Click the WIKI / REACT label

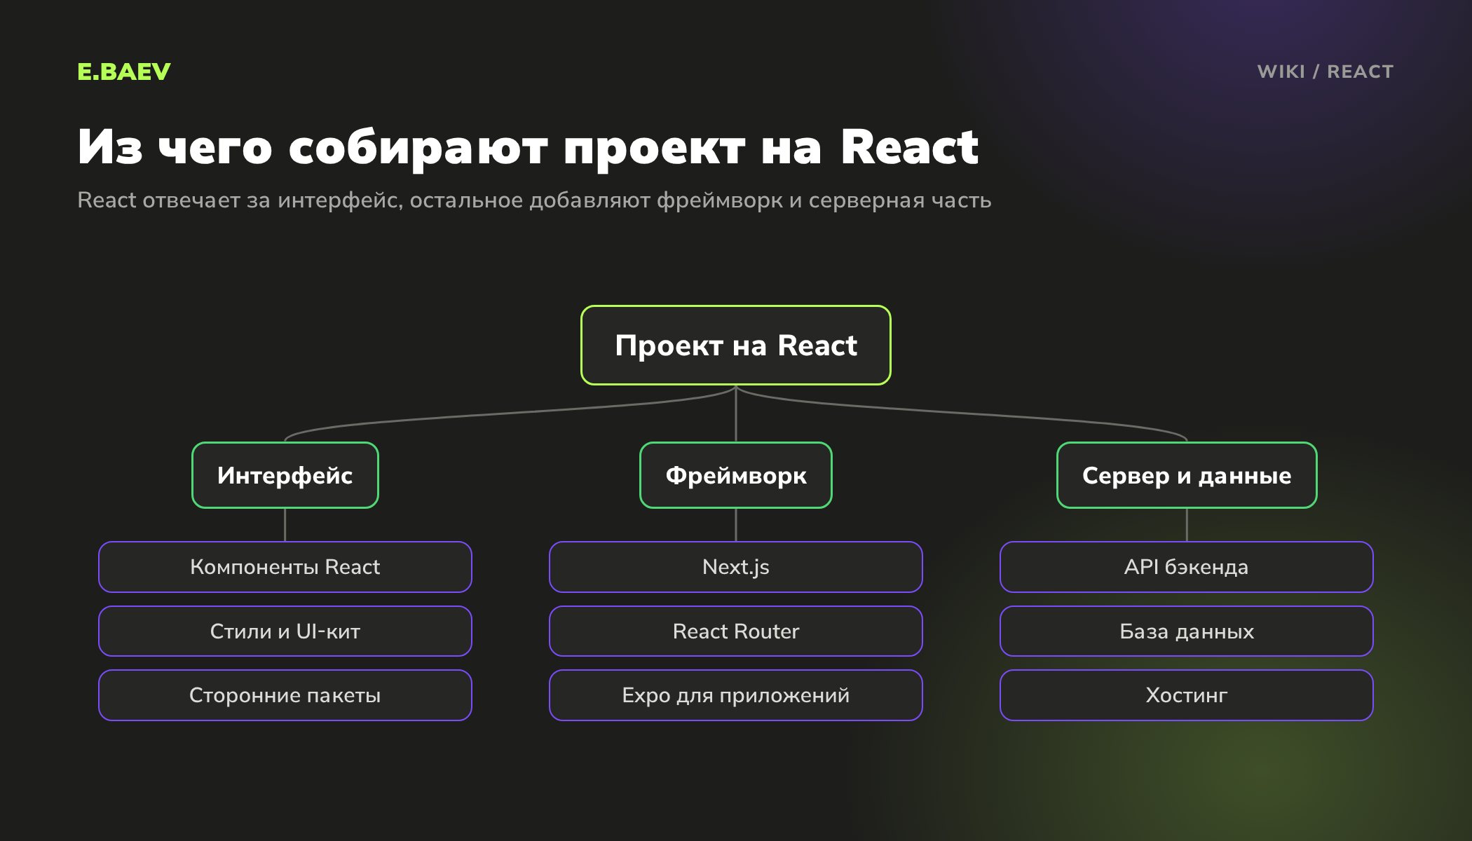coord(1325,71)
